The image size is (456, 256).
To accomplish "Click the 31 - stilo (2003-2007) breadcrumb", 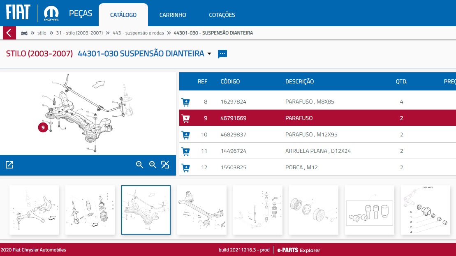I will click(x=79, y=33).
